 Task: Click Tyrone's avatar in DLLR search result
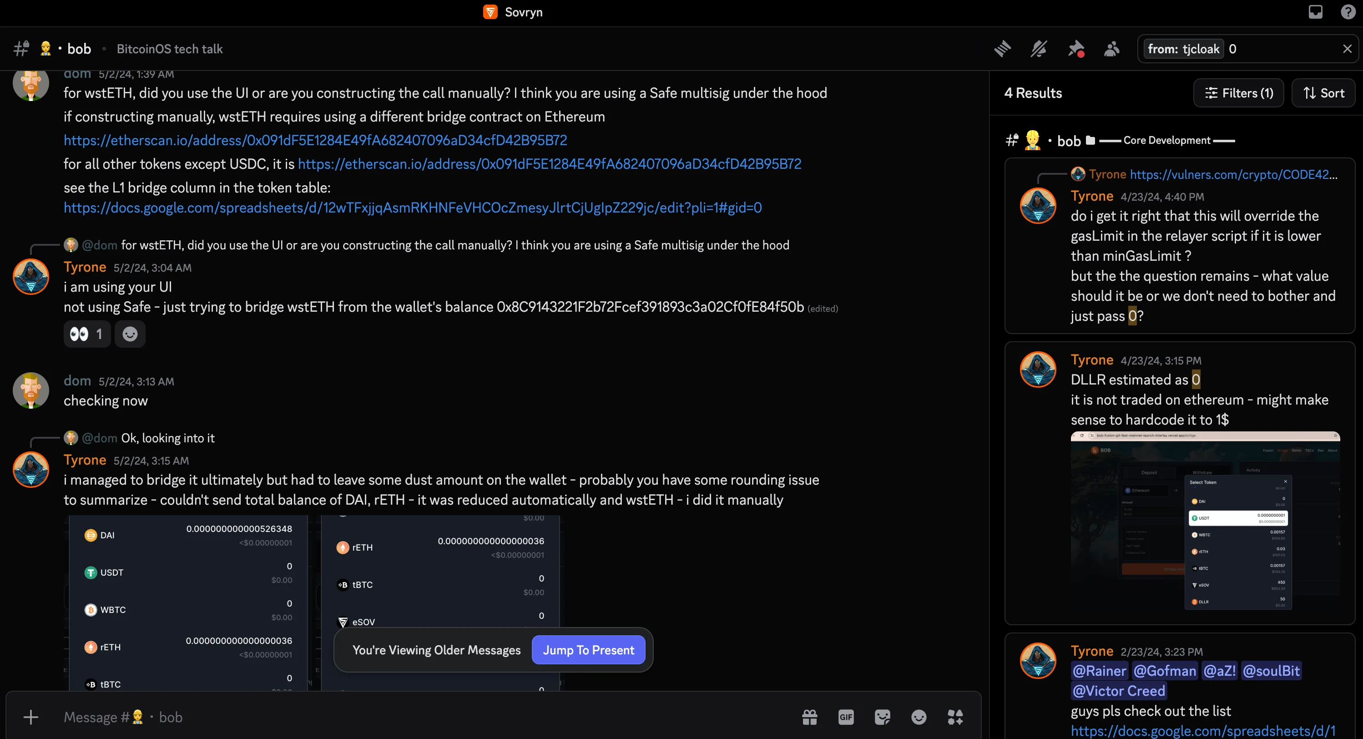click(1038, 369)
